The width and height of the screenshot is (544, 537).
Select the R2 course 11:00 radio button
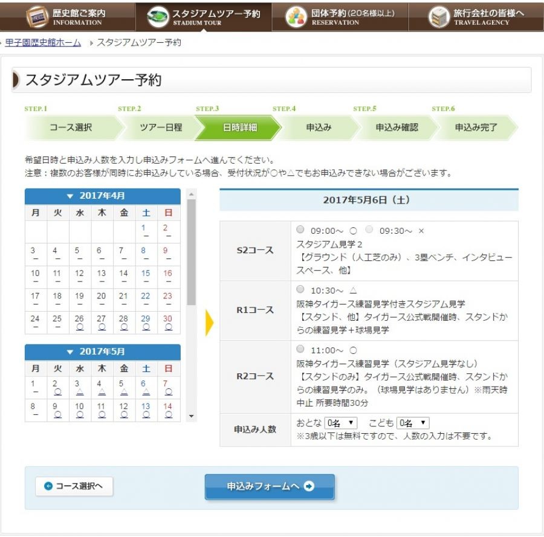300,349
